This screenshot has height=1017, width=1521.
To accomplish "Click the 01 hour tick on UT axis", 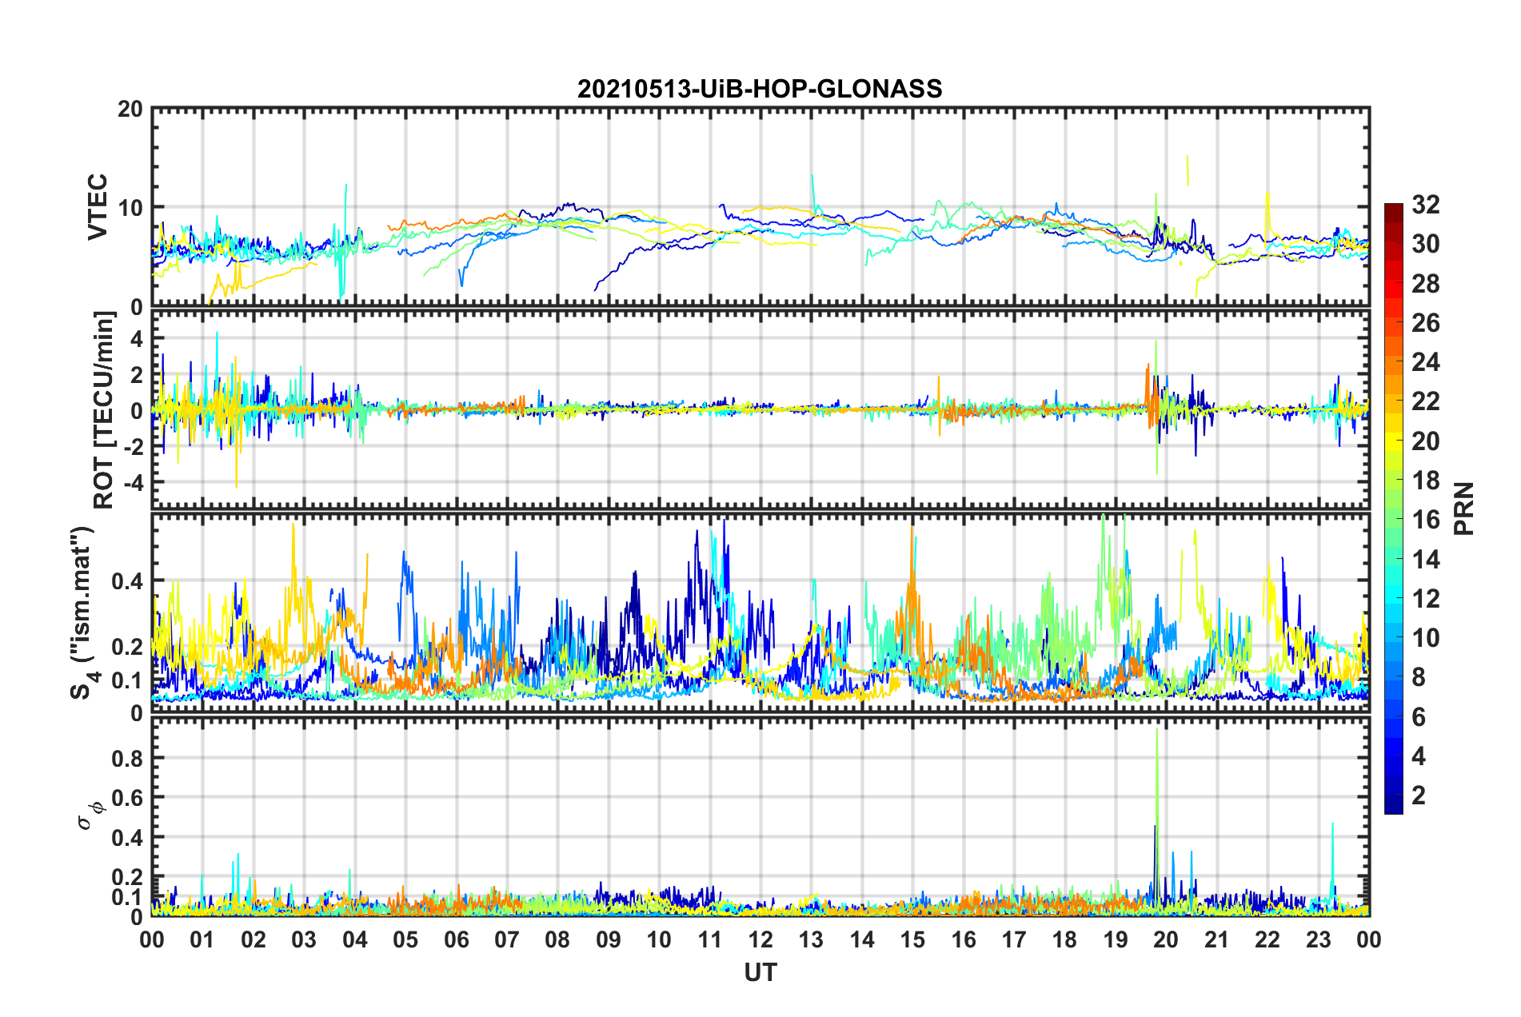I will tap(202, 939).
